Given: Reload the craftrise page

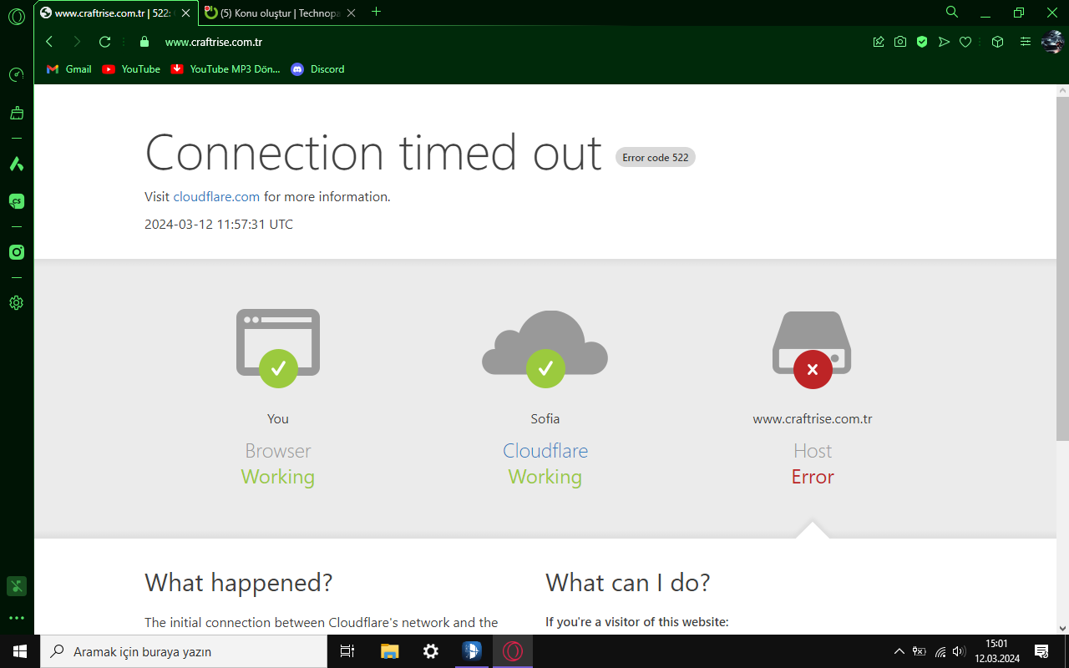Looking at the screenshot, I should pyautogui.click(x=104, y=42).
